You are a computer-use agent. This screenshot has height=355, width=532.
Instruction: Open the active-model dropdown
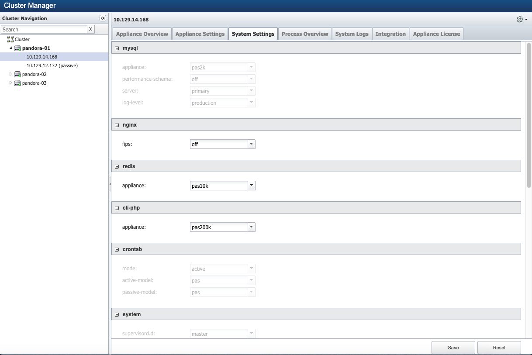point(251,280)
